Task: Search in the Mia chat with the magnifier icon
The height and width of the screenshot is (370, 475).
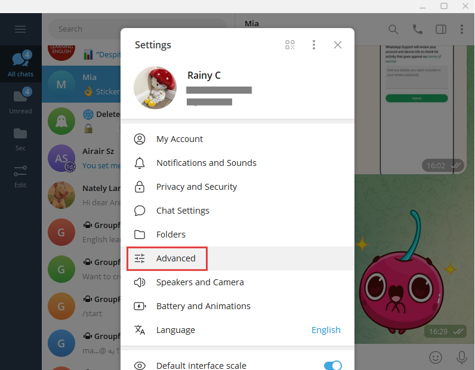Action: coord(393,29)
